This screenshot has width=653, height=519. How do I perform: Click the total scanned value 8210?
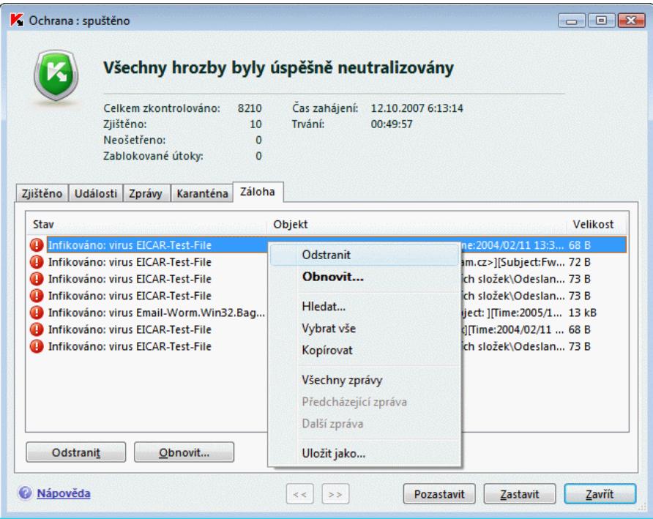pos(250,108)
